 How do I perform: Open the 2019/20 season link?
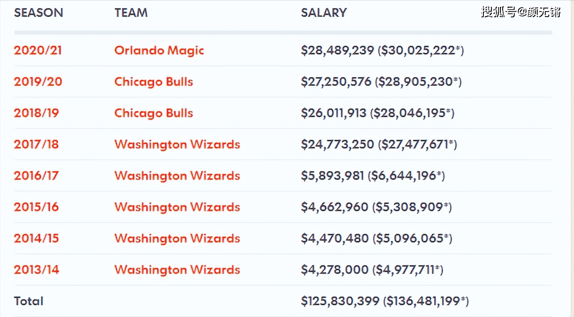pyautogui.click(x=38, y=81)
